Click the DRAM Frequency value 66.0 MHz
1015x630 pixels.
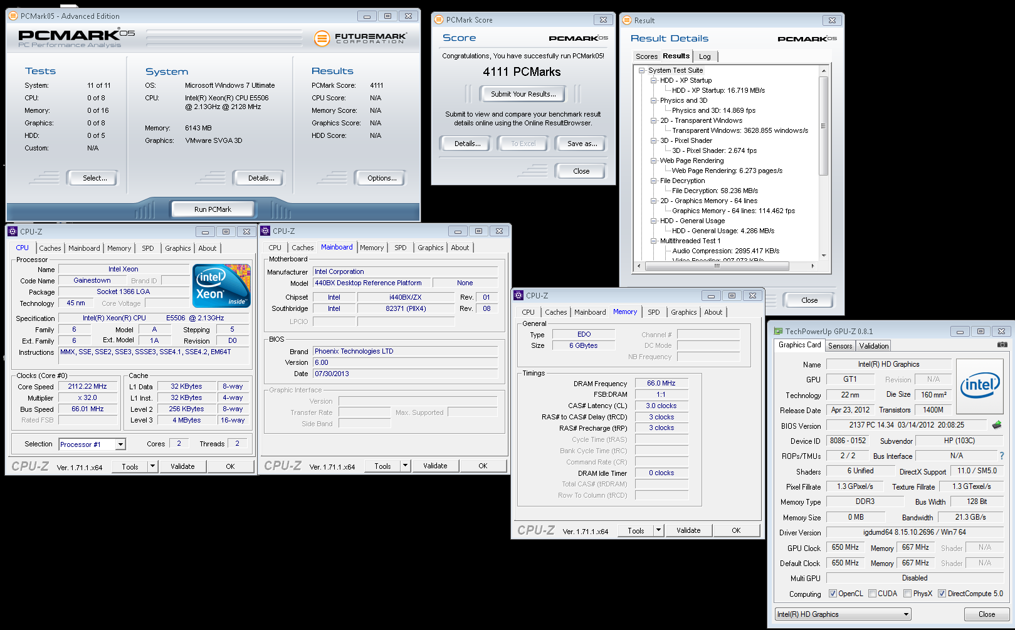coord(661,383)
